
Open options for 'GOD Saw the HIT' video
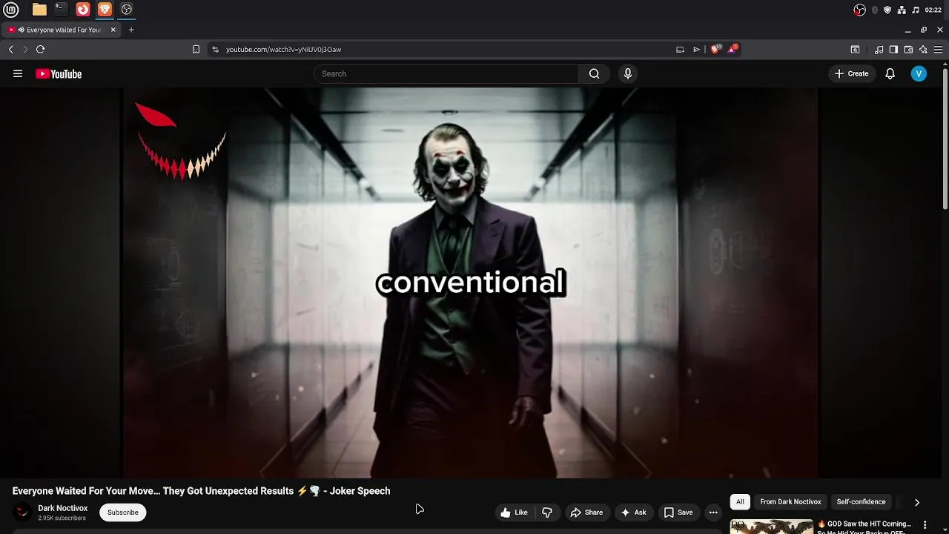[x=925, y=525]
